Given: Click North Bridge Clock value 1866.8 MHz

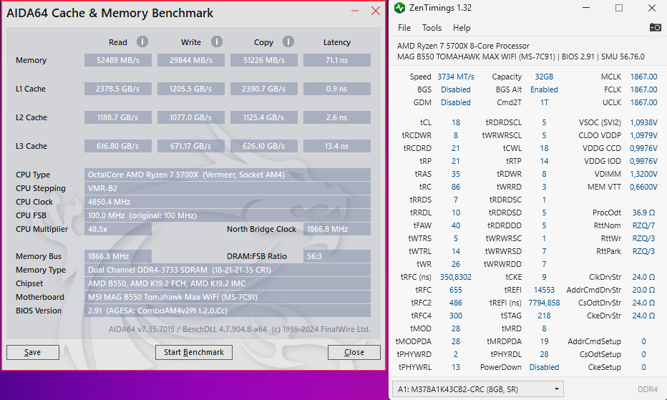Looking at the screenshot, I should pos(337,229).
